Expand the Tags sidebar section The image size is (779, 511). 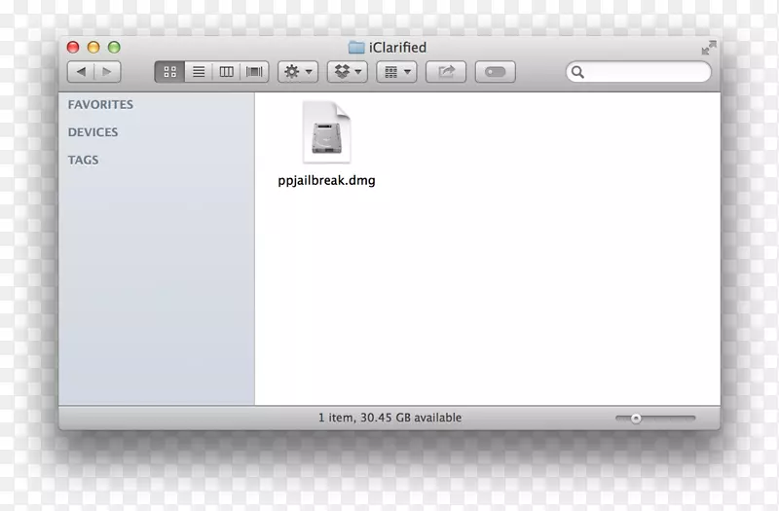83,160
